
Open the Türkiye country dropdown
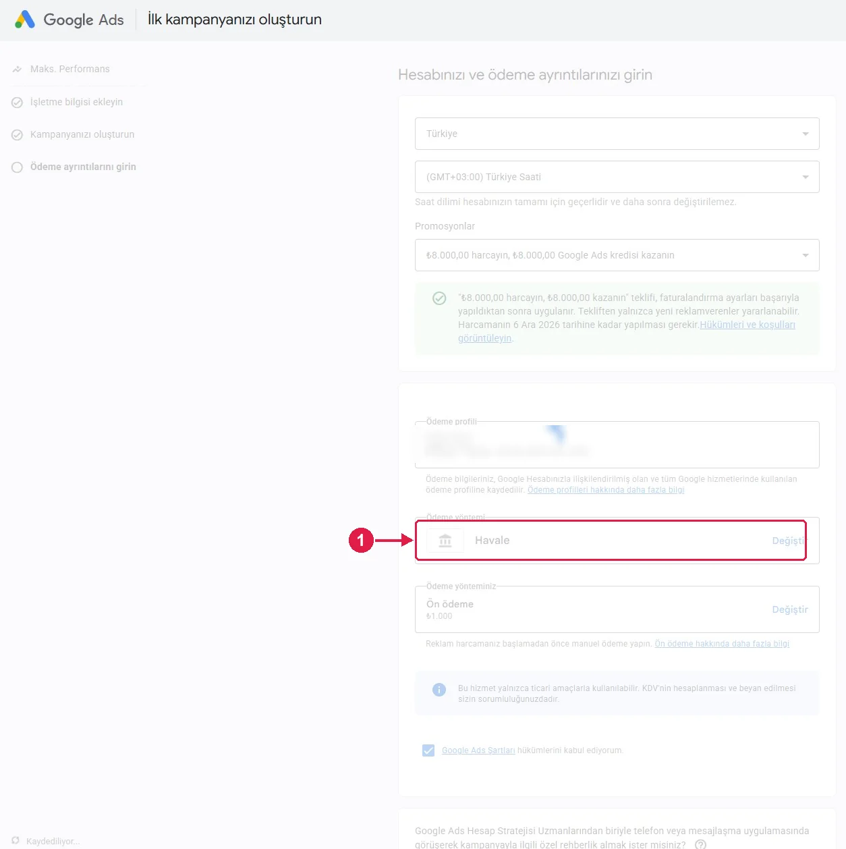point(617,134)
